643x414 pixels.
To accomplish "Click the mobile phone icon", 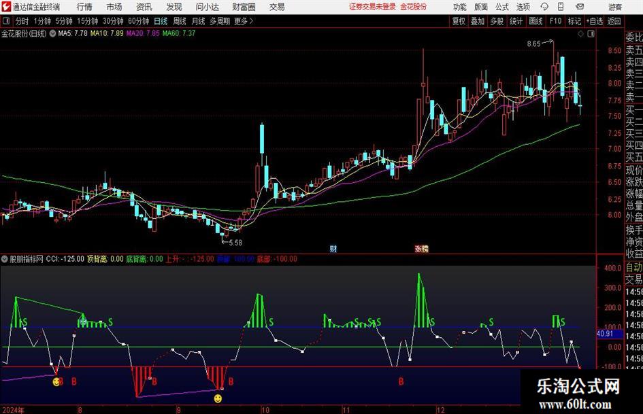I will tap(561, 7).
